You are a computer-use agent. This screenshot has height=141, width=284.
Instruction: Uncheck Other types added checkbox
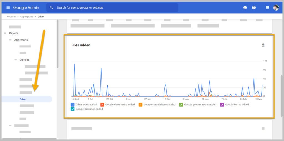73,105
